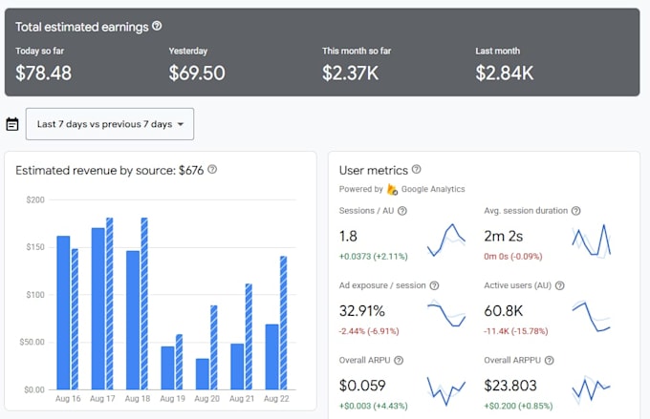Click the 32.91% ad exposure value
The image size is (650, 419).
tap(362, 311)
